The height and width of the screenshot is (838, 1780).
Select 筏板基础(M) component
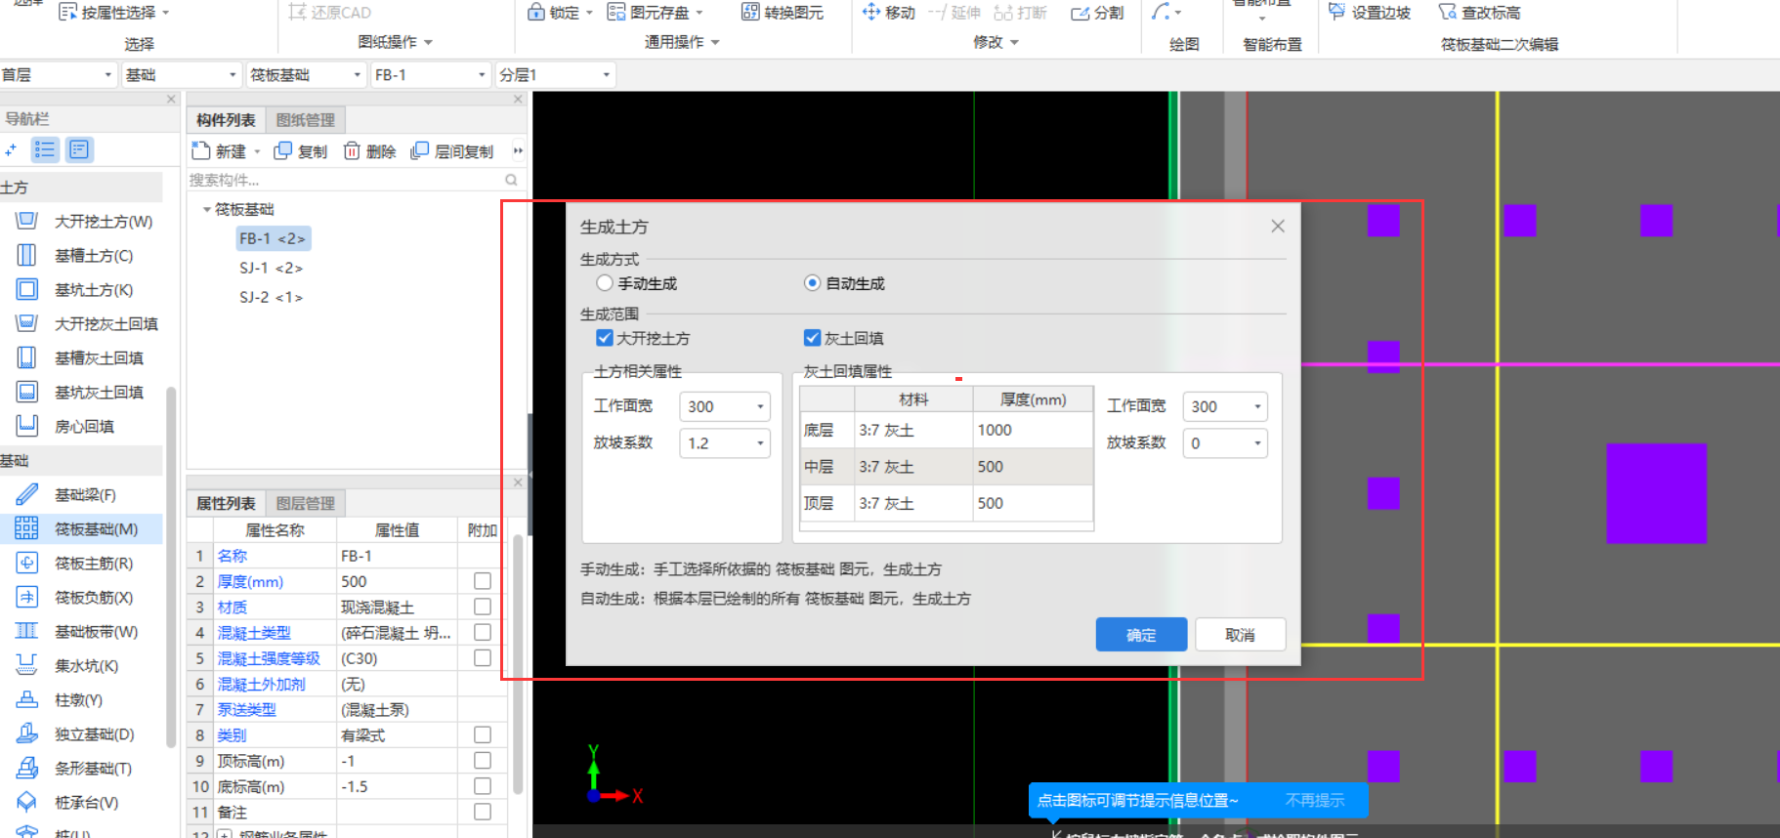point(95,529)
